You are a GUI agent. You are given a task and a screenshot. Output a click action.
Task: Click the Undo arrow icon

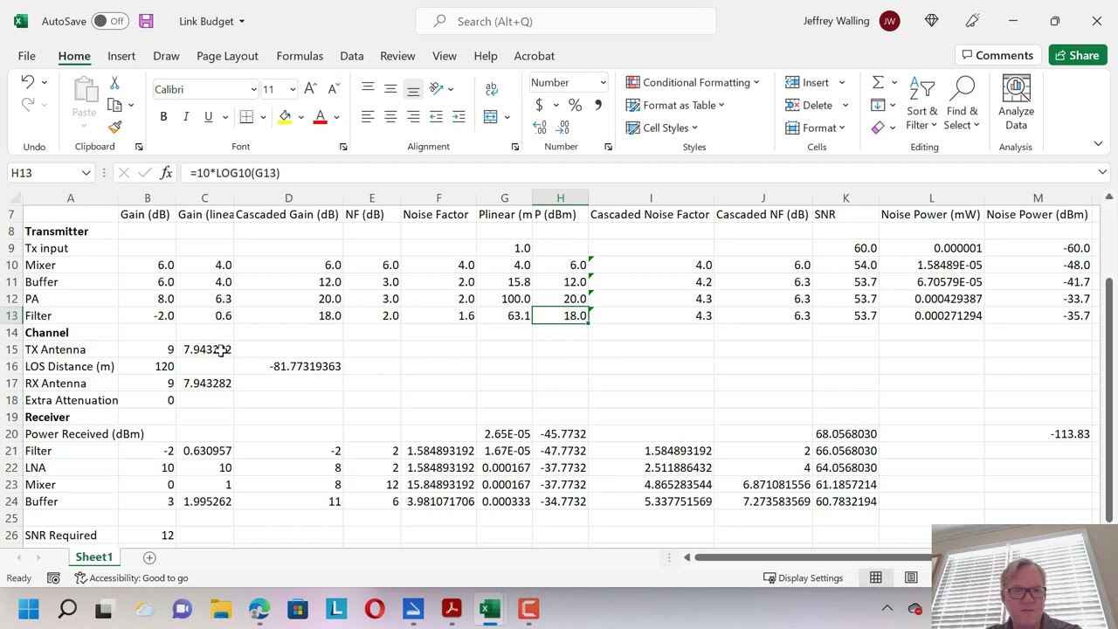coord(27,82)
